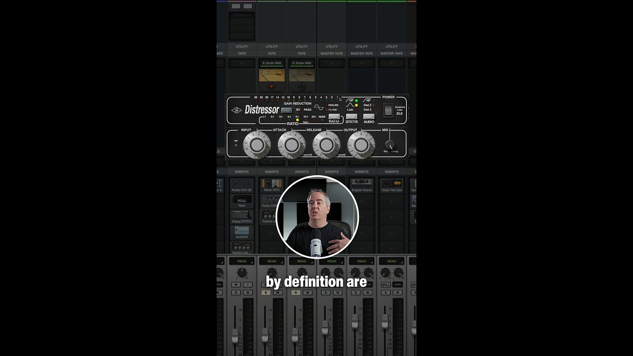Click the record-enable dot button on Pultec HLF-3C channel
Viewport: 633px width, 356px height.
coord(236,285)
